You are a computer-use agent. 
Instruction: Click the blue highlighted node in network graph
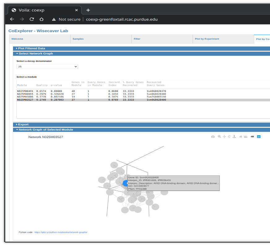click(125, 183)
